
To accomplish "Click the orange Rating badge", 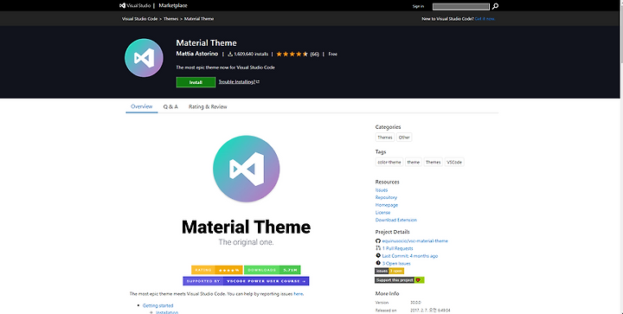I will point(217,270).
